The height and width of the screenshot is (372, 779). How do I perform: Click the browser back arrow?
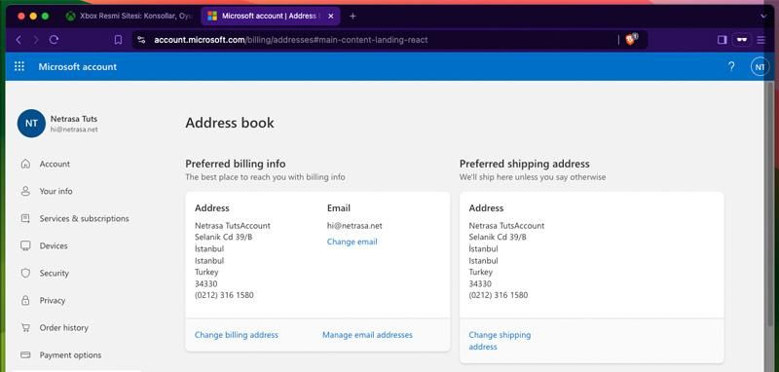19,40
